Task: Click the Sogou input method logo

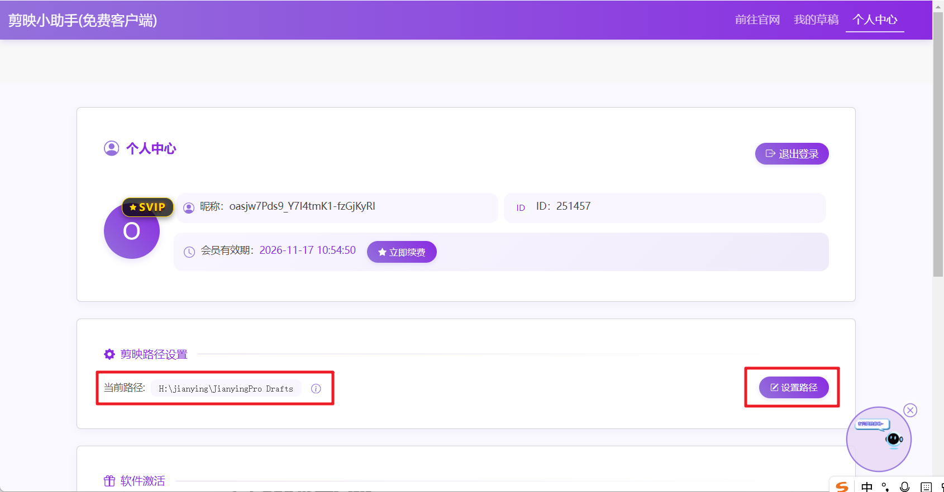Action: [x=842, y=486]
